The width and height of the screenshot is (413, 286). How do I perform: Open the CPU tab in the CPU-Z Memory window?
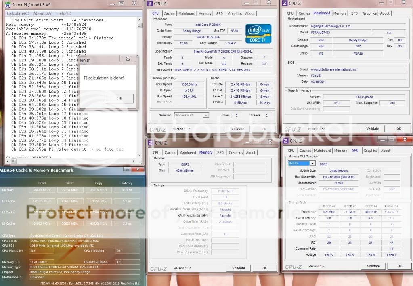156,153
